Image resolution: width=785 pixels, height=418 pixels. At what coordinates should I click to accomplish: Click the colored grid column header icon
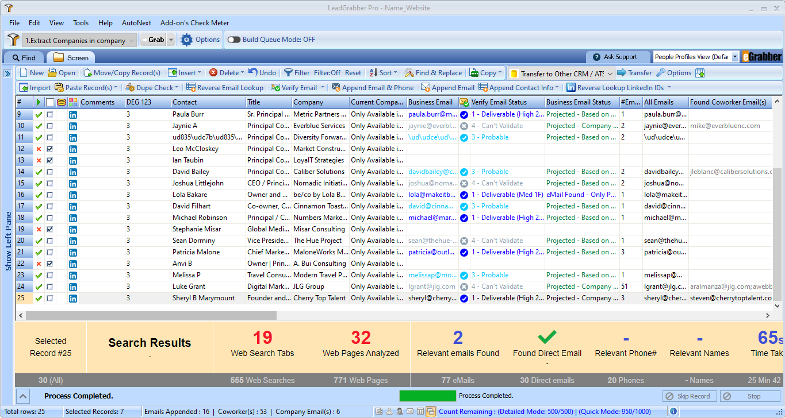(x=73, y=102)
